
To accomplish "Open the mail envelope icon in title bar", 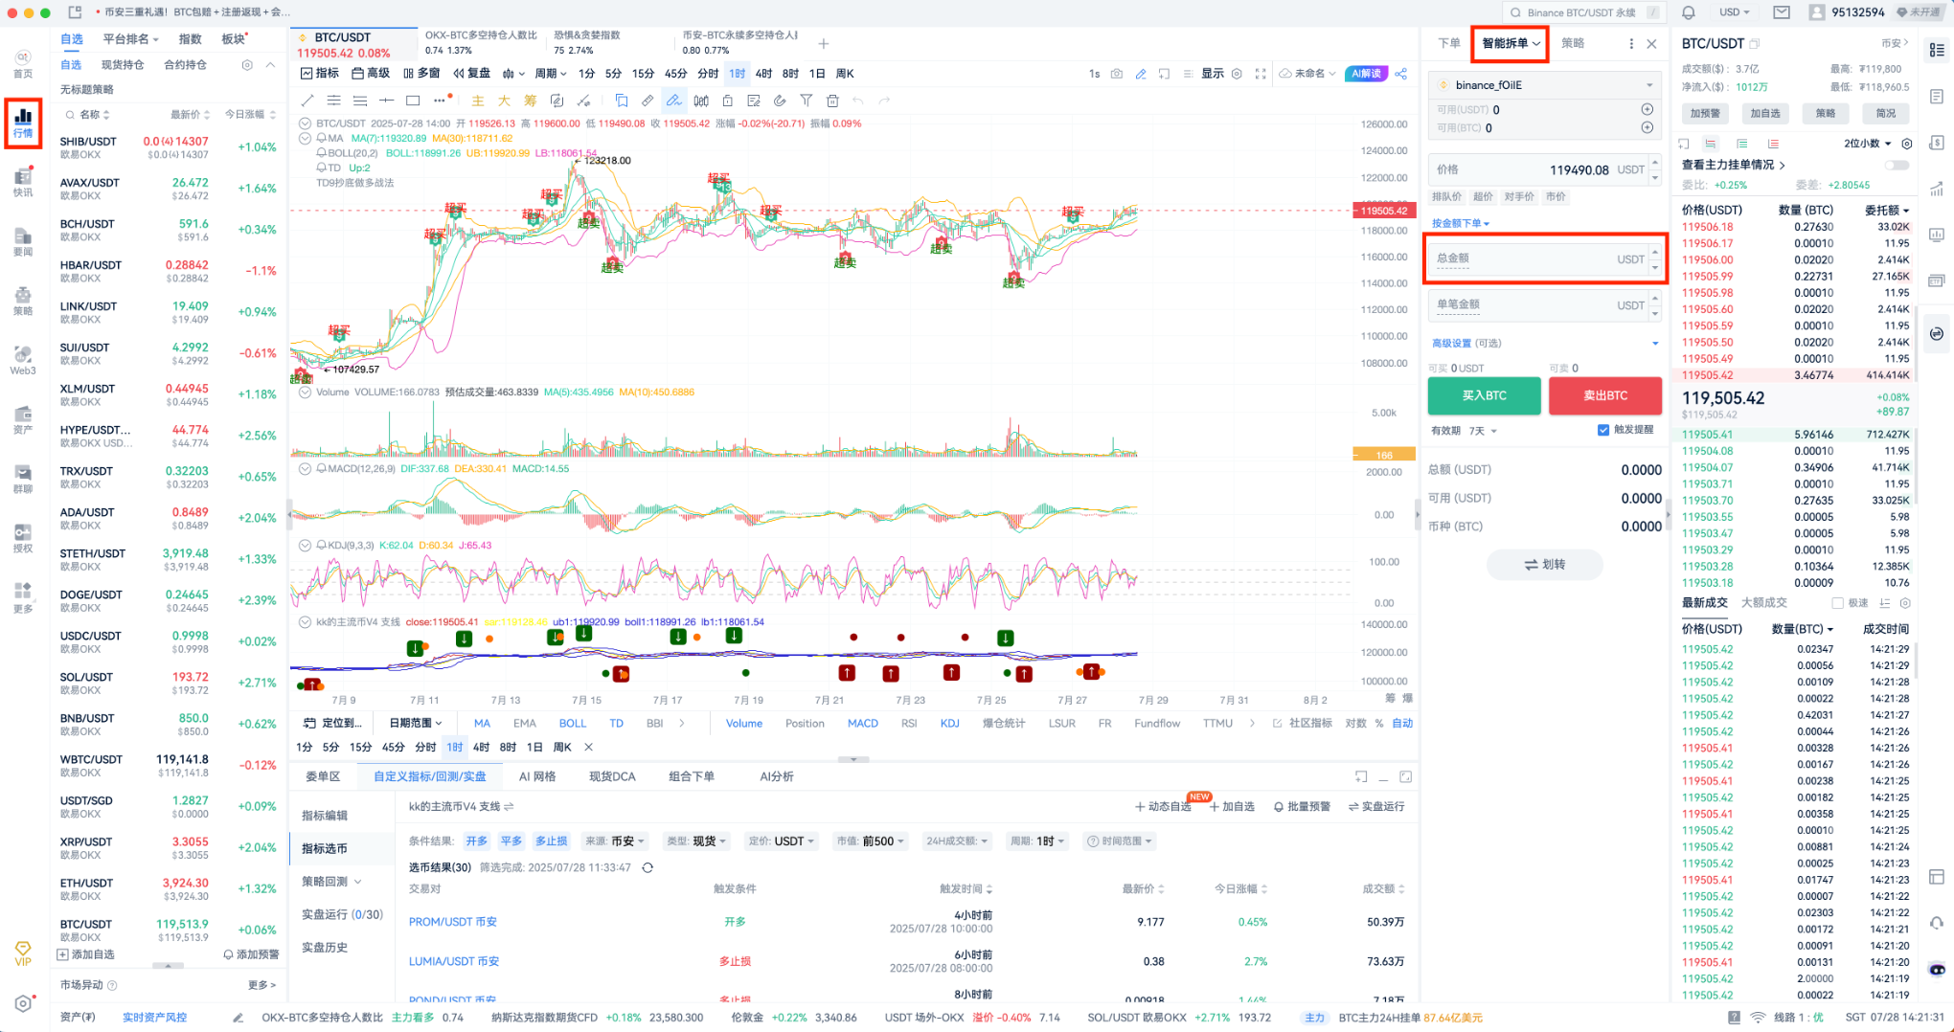I will click(1782, 12).
